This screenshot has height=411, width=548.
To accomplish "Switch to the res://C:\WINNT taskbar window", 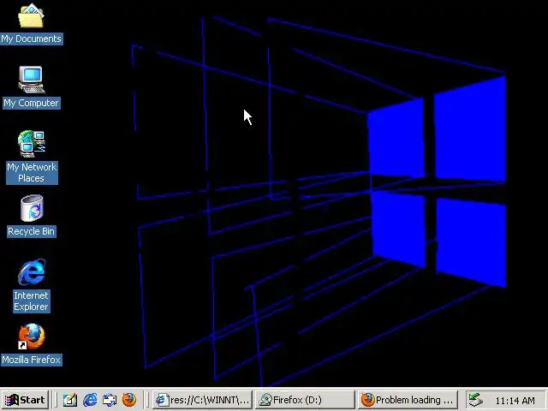I will (x=202, y=400).
